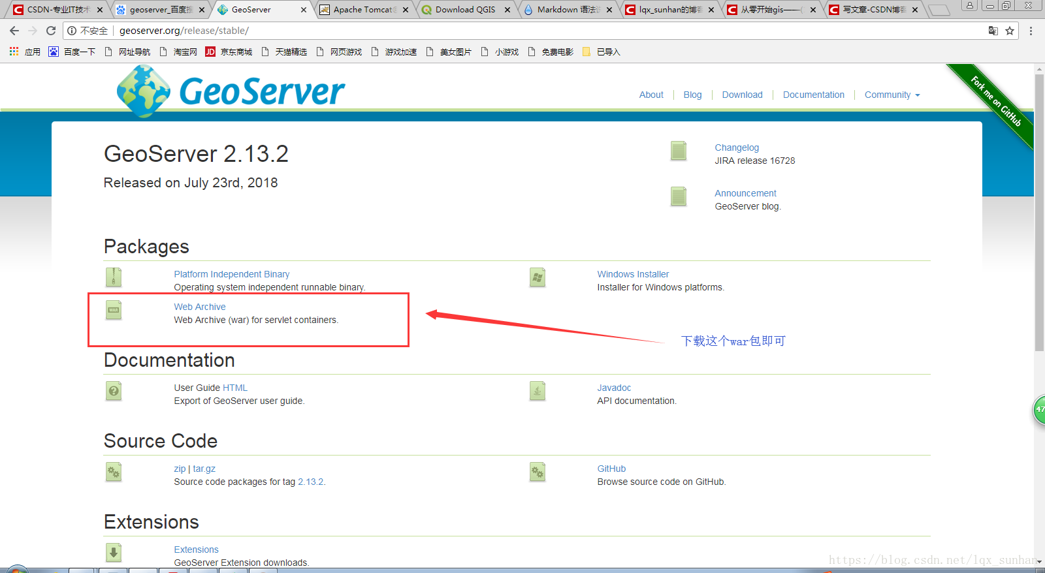Viewport: 1045px width, 573px height.
Task: Open the 2.13.2 tag link
Action: click(310, 482)
